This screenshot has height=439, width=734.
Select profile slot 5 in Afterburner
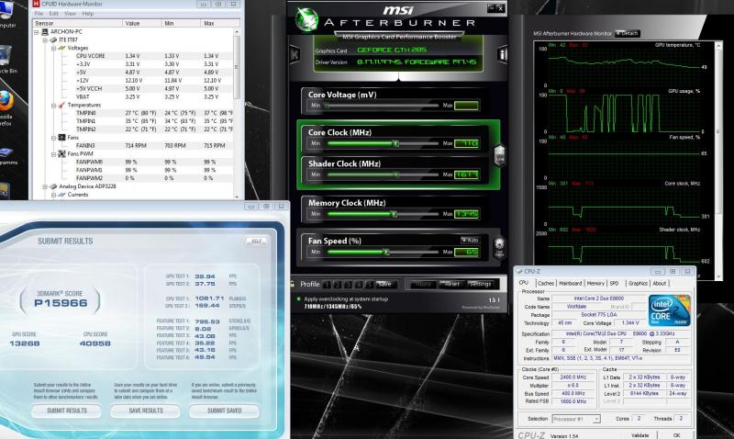369,285
